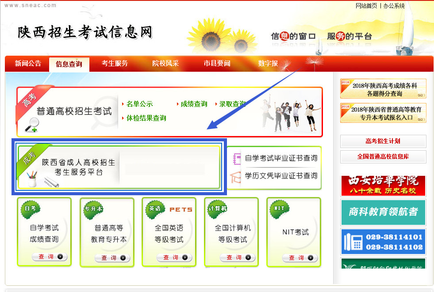
Task: Click the green NIT leaf badge
Action: 279,209
